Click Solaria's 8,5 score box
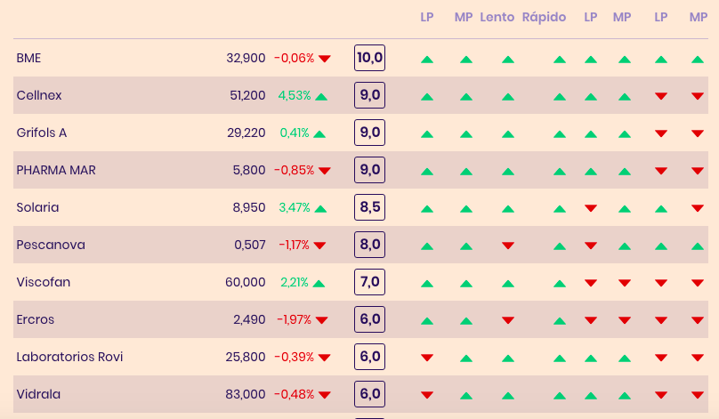Screen dimensions: 719x419 tap(369, 208)
